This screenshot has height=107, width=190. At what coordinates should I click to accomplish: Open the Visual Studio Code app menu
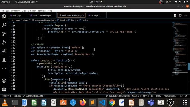(x=26, y=2)
